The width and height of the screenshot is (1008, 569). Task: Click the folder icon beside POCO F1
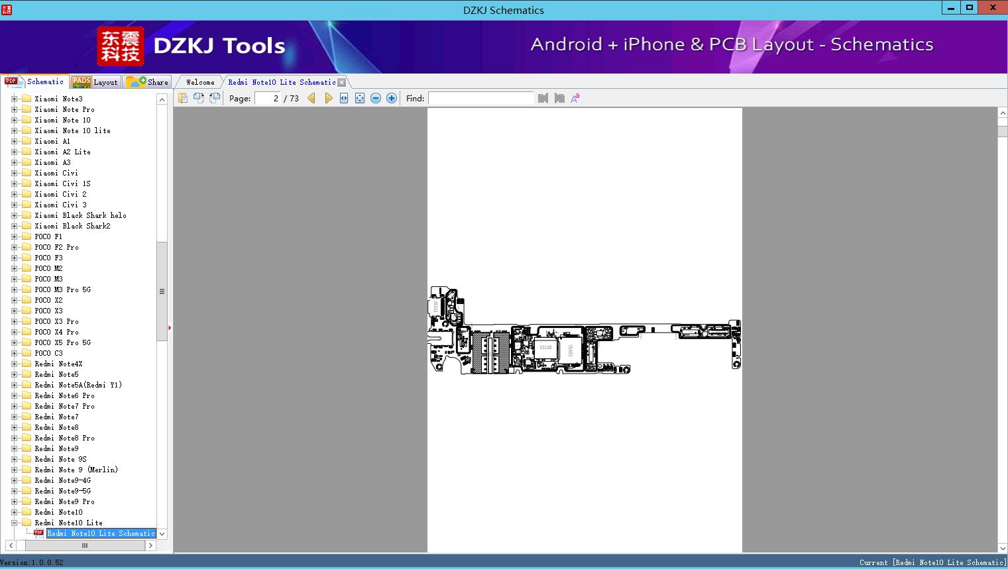(27, 236)
